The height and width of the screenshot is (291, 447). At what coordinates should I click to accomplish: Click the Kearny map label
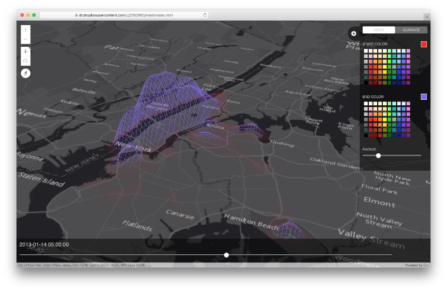69,102
